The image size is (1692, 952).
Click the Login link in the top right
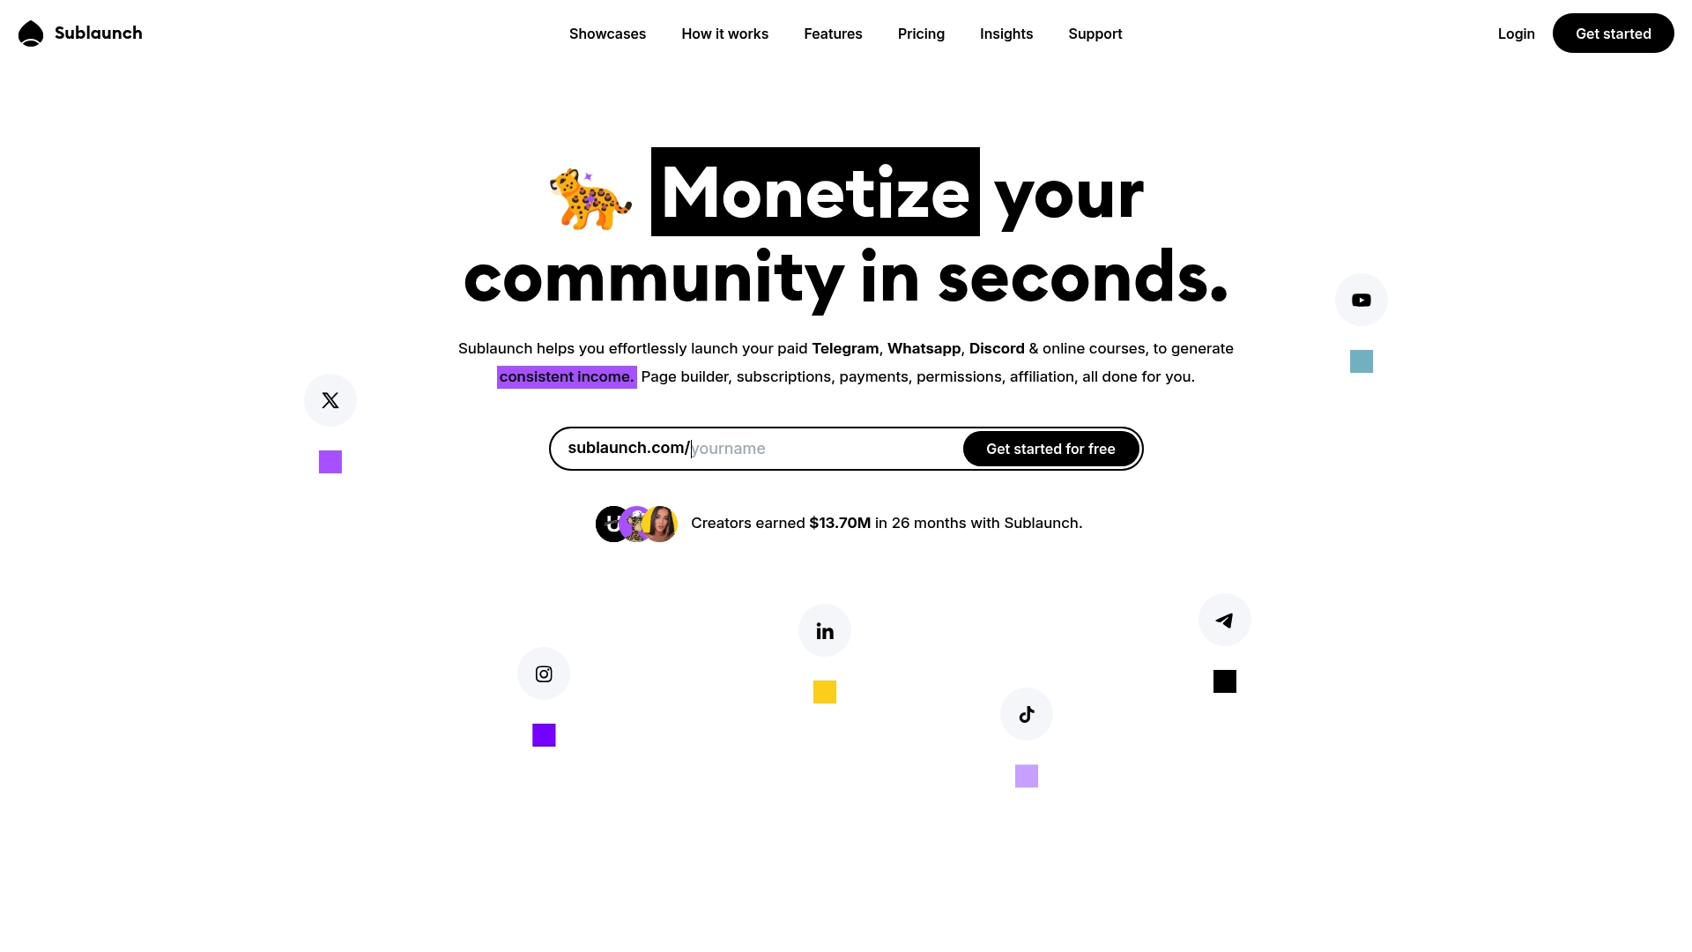1517,33
